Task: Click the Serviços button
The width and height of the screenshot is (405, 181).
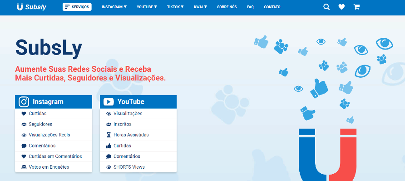Action: click(77, 7)
